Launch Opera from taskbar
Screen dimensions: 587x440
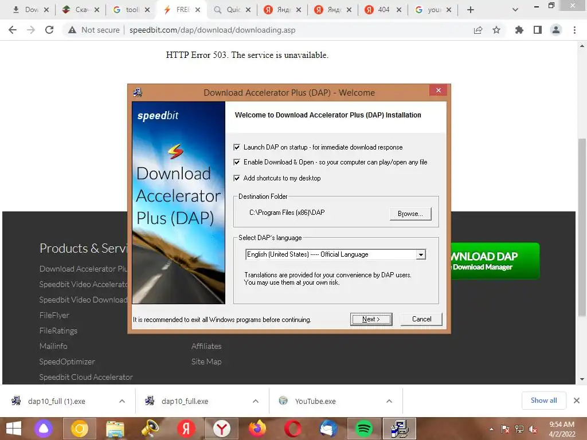(x=292, y=429)
